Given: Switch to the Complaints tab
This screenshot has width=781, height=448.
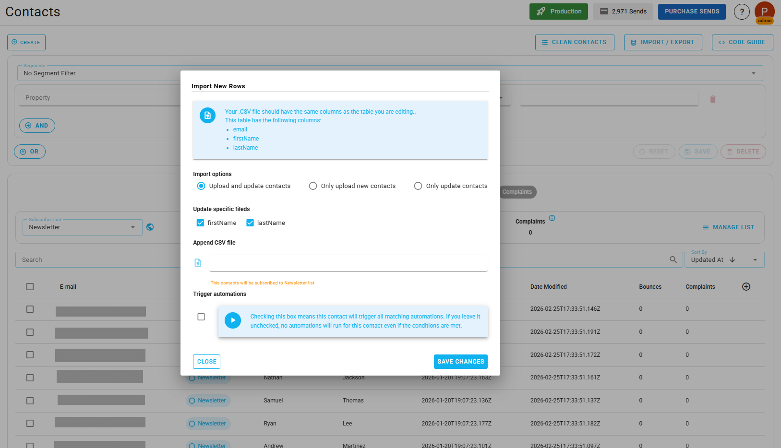Looking at the screenshot, I should (517, 192).
